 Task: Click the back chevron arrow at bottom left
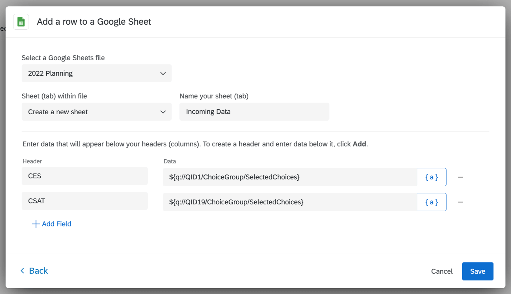pos(22,271)
